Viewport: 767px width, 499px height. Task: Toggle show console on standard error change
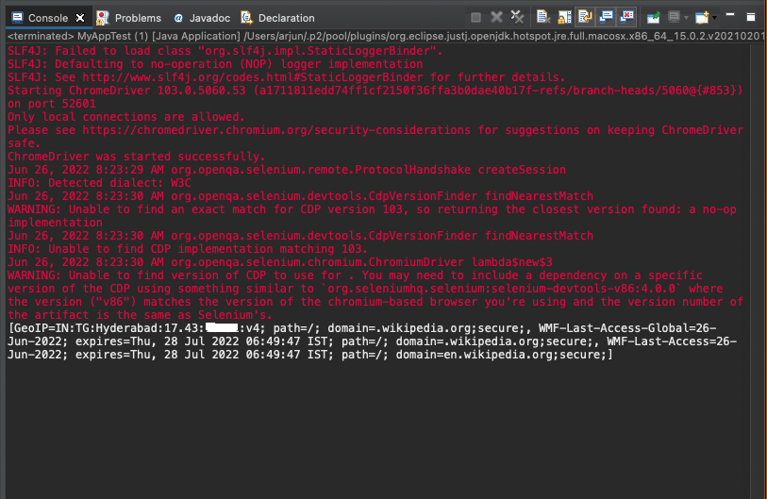[626, 17]
